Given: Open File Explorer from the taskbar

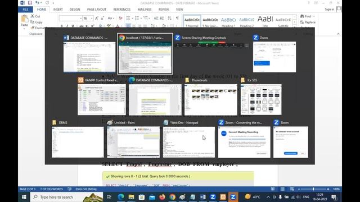Looking at the screenshot, I should coord(131,197).
